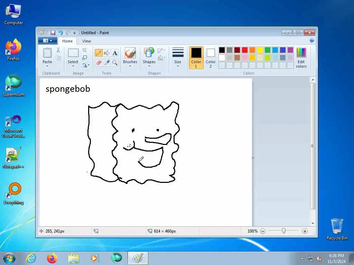Viewport: 354px width, 265px height.
Task: Pick the yellow color swatch
Action: [260, 50]
